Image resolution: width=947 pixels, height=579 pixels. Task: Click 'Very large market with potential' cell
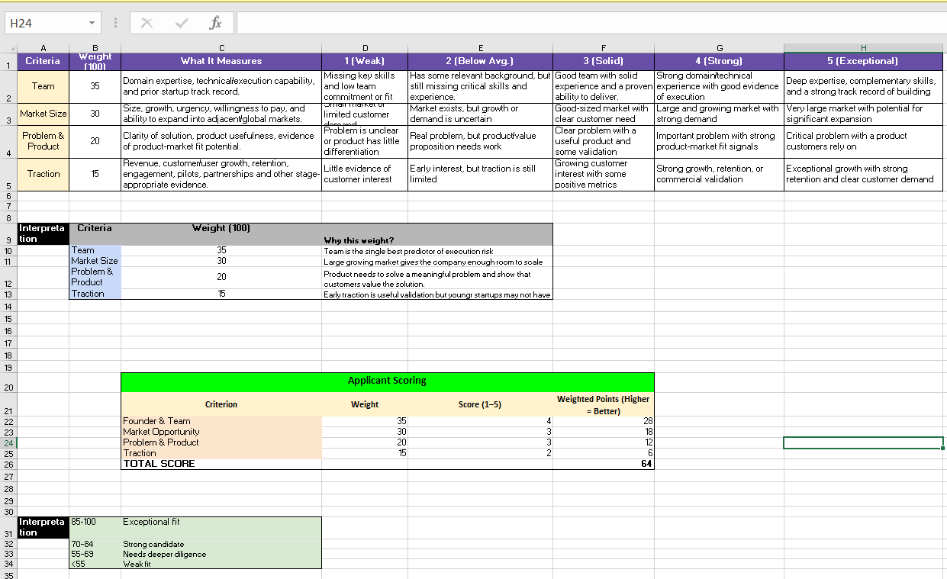point(863,114)
